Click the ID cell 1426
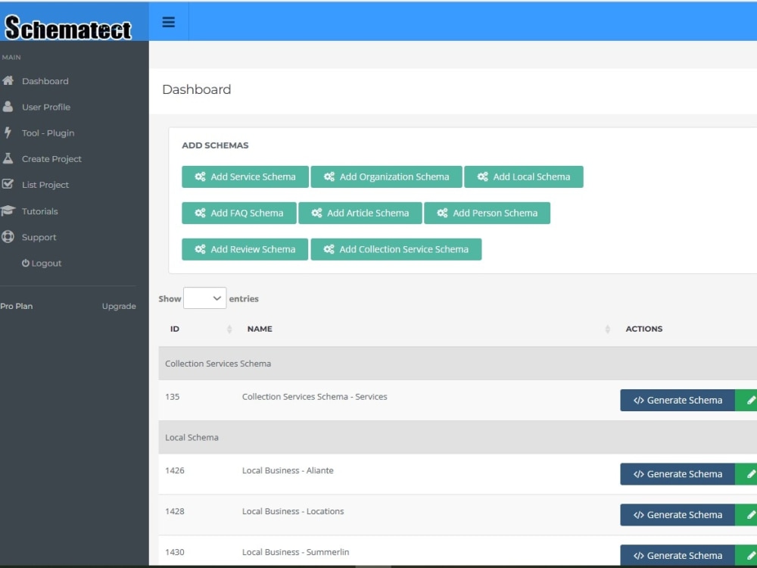This screenshot has height=568, width=757. [x=175, y=471]
